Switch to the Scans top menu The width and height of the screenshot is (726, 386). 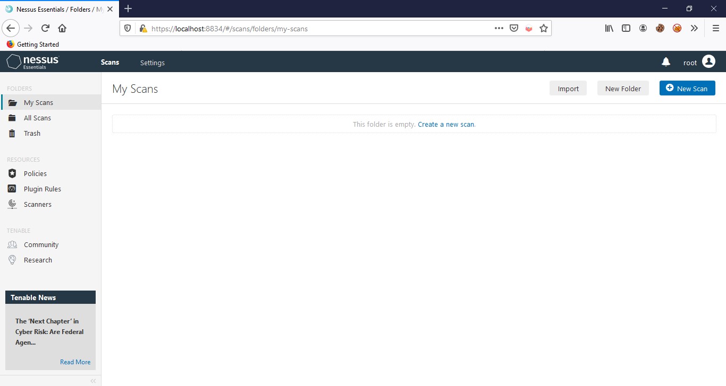click(110, 62)
